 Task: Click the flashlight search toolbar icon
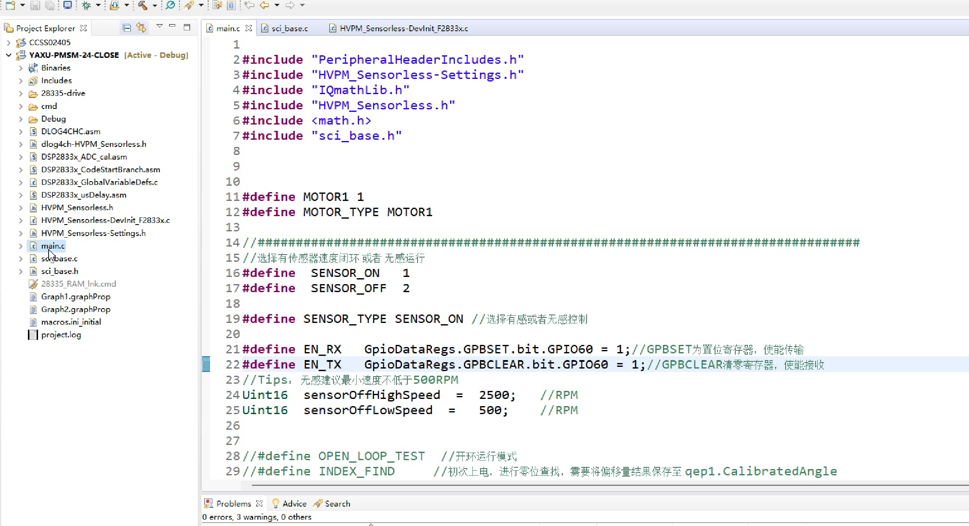coord(189,5)
